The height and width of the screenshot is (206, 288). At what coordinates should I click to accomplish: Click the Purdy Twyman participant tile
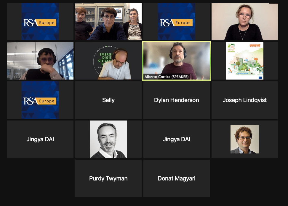pos(108,178)
